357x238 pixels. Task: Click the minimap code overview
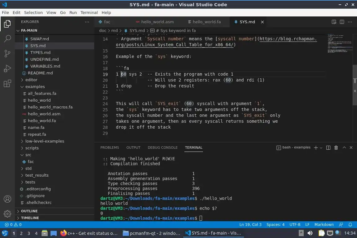point(339,43)
